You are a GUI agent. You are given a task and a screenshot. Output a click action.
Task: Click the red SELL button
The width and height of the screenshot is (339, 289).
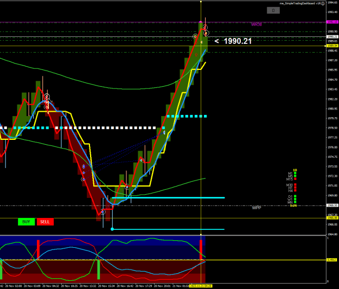coord(45,222)
